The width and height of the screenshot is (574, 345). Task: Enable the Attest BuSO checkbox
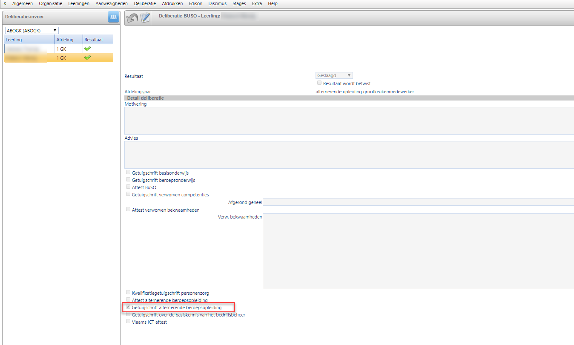[x=128, y=187]
